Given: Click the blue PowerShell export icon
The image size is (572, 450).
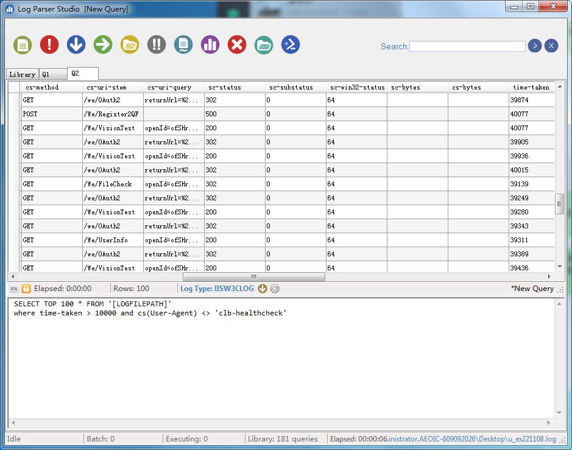Looking at the screenshot, I should click(291, 45).
